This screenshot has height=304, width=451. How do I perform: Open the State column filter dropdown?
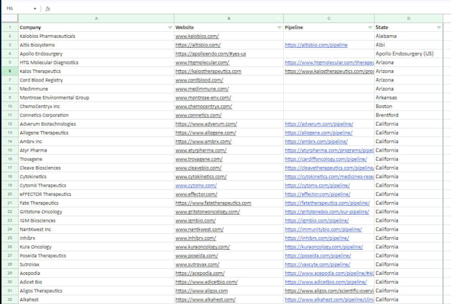[438, 28]
